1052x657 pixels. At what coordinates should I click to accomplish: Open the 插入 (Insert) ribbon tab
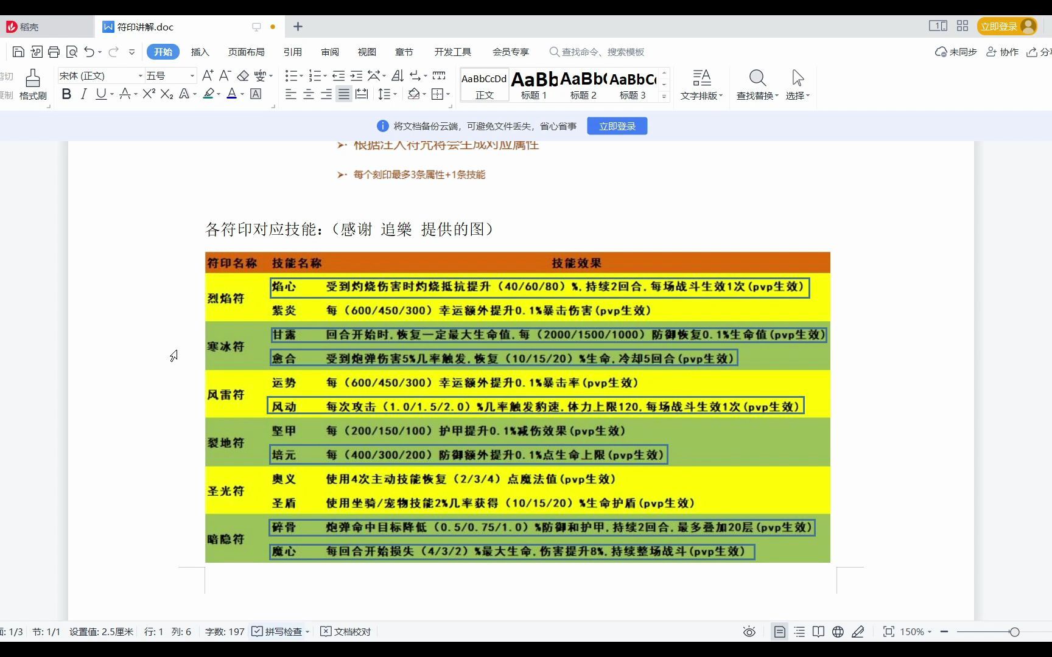pyautogui.click(x=200, y=52)
